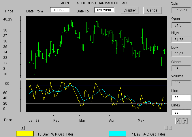The image size is (192, 137).
Task: Click the Close price field
Action: (181, 68)
